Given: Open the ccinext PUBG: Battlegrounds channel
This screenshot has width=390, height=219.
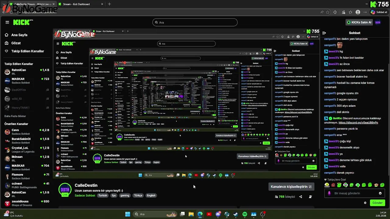Looking at the screenshot, I should tap(27, 185).
